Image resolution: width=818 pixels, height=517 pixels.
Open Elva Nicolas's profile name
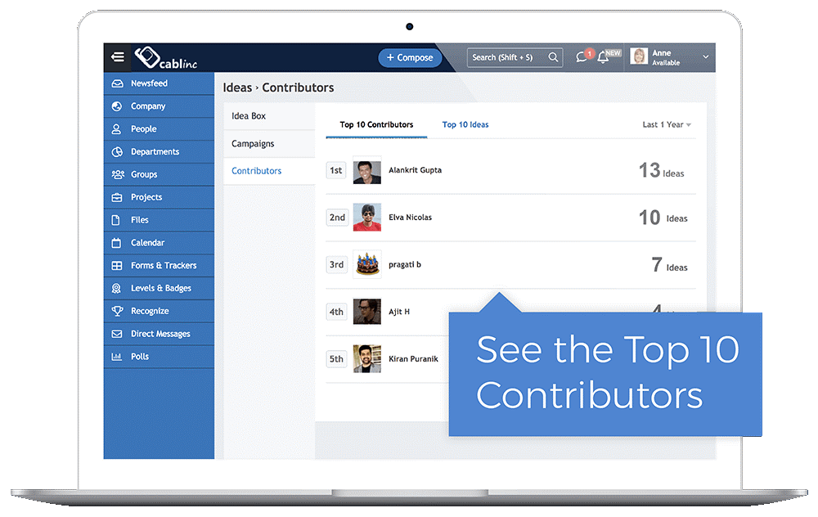point(410,218)
